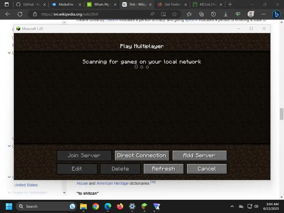Open Firefox from taskbar

pos(120,206)
